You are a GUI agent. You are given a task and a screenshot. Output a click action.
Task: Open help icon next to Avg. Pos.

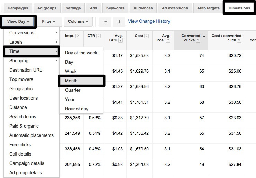[x=168, y=40]
